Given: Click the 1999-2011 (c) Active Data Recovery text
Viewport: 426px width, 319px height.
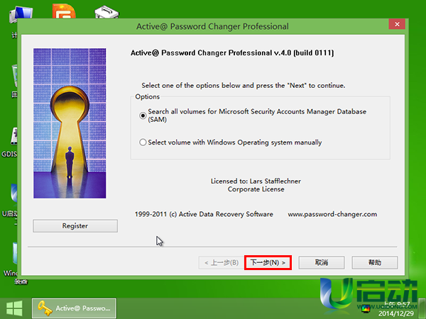Looking at the screenshot, I should click(204, 214).
